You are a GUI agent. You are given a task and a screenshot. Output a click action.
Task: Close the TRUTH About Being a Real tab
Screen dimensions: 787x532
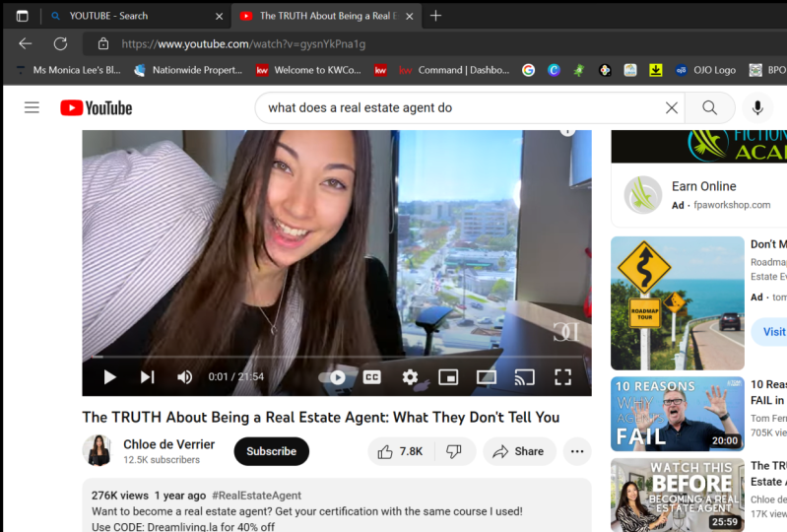point(410,16)
